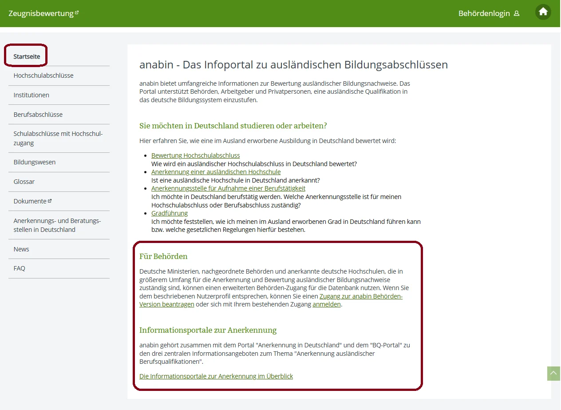Follow the Bewertung Hochschulabschluss link
Viewport: 561px width, 410px height.
(x=195, y=155)
